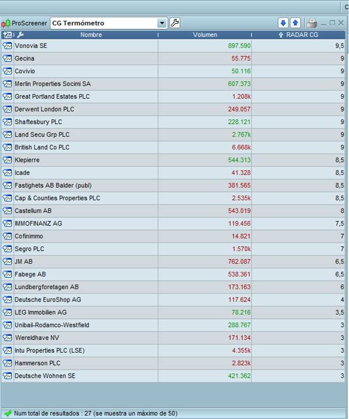Click Vonovia SE volume 897.590

click(x=239, y=46)
